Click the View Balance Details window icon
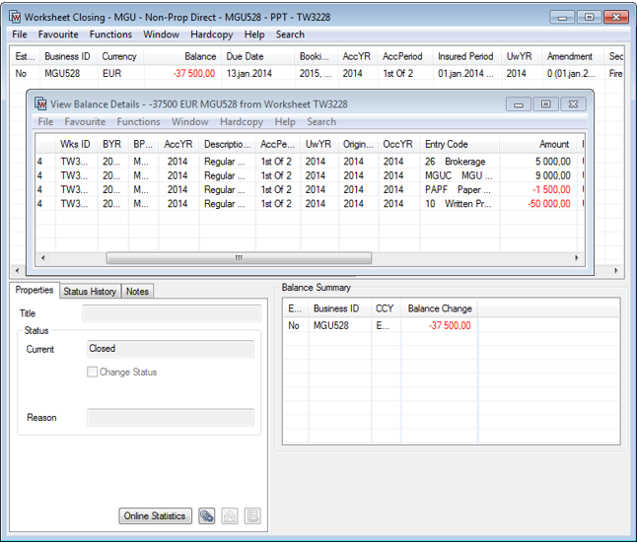The height and width of the screenshot is (543, 637). [41, 103]
